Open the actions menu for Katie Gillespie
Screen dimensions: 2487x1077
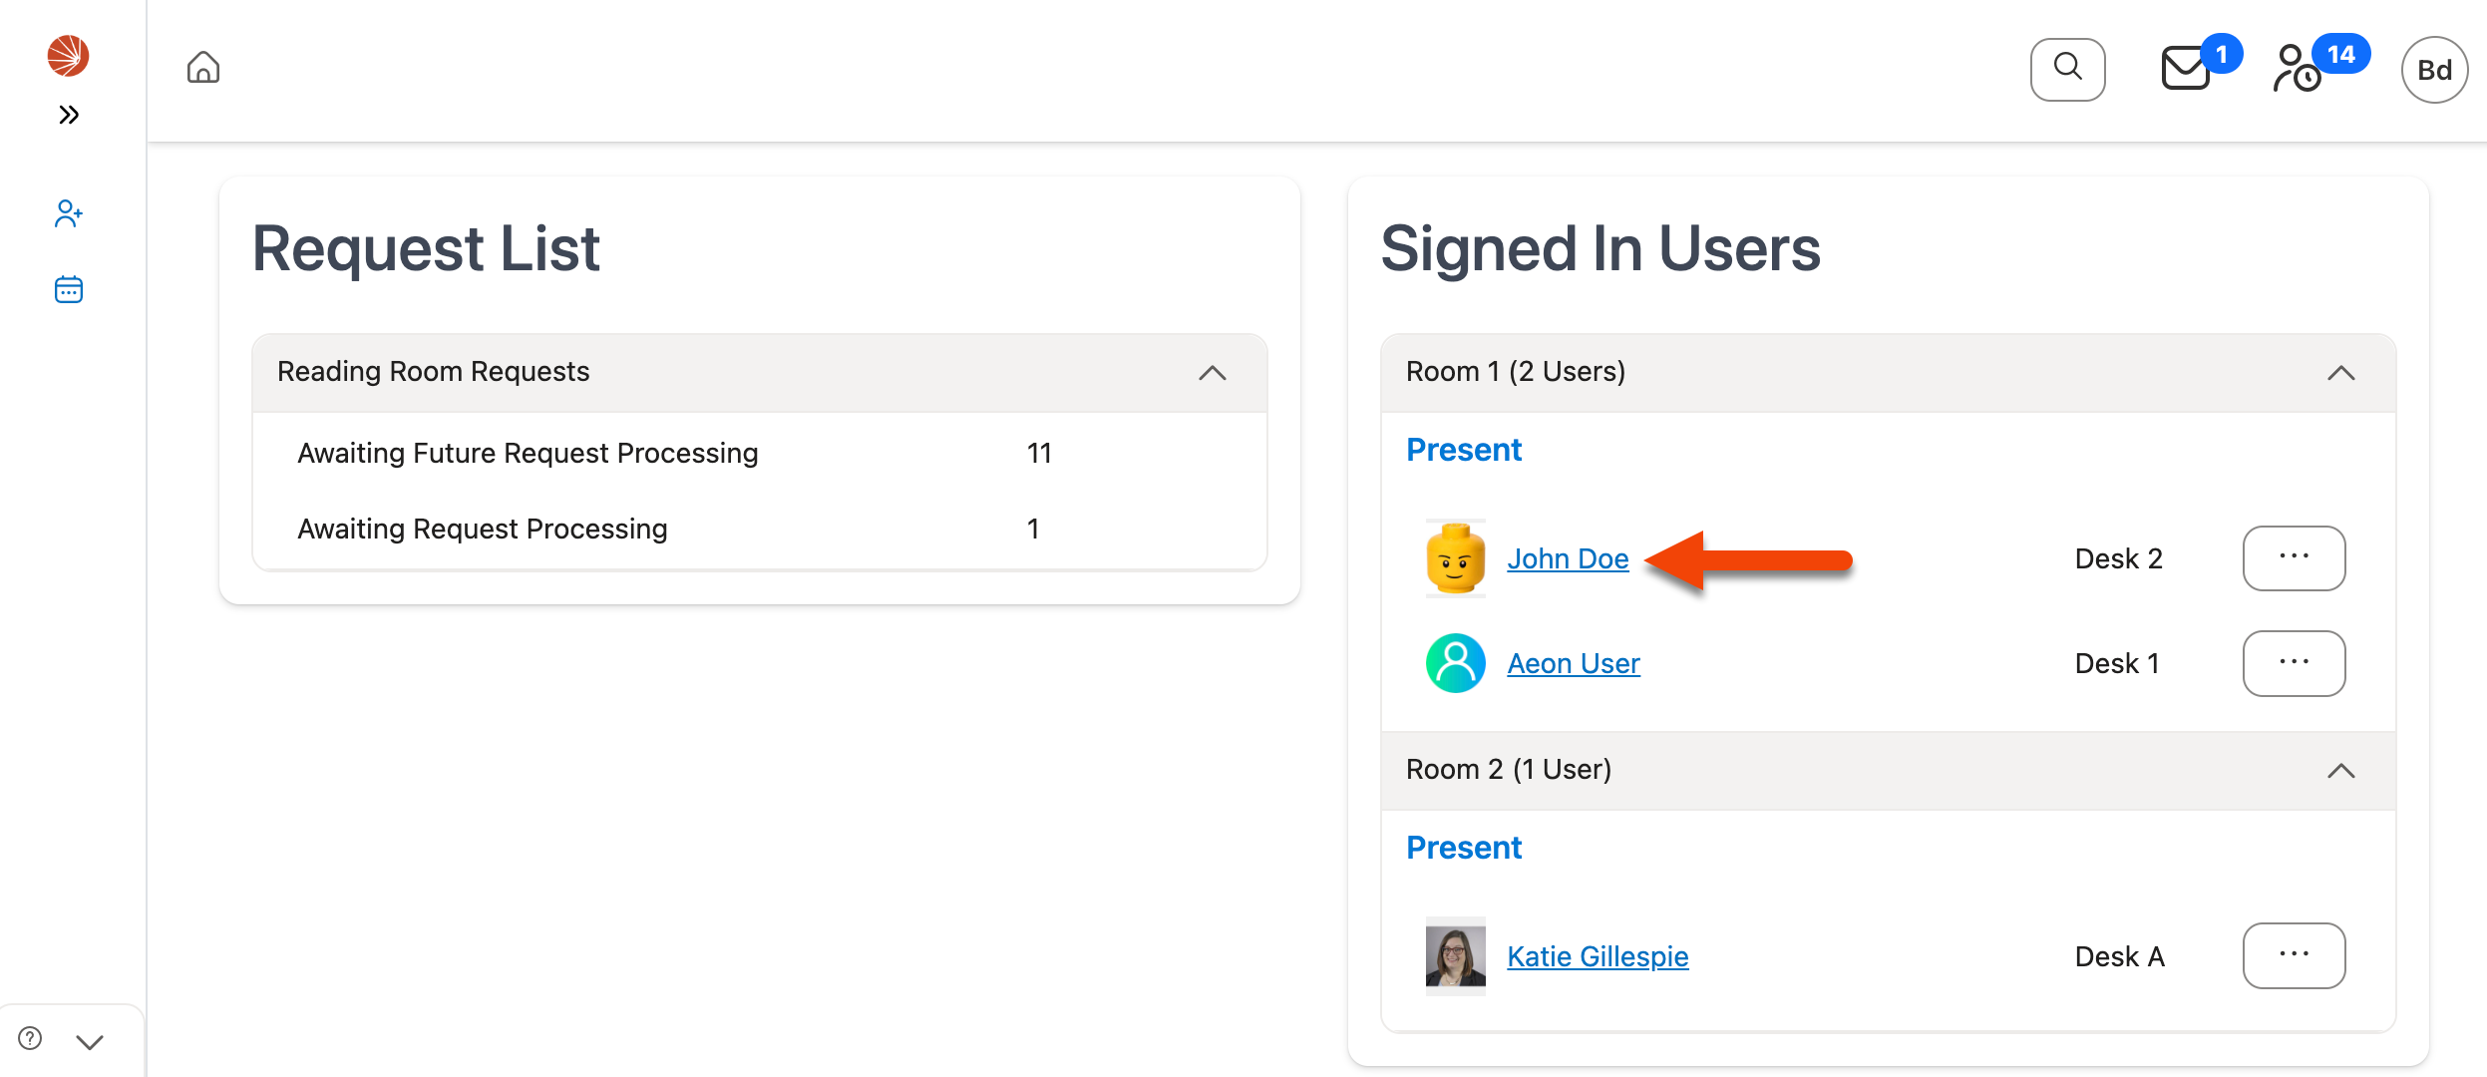click(2294, 954)
